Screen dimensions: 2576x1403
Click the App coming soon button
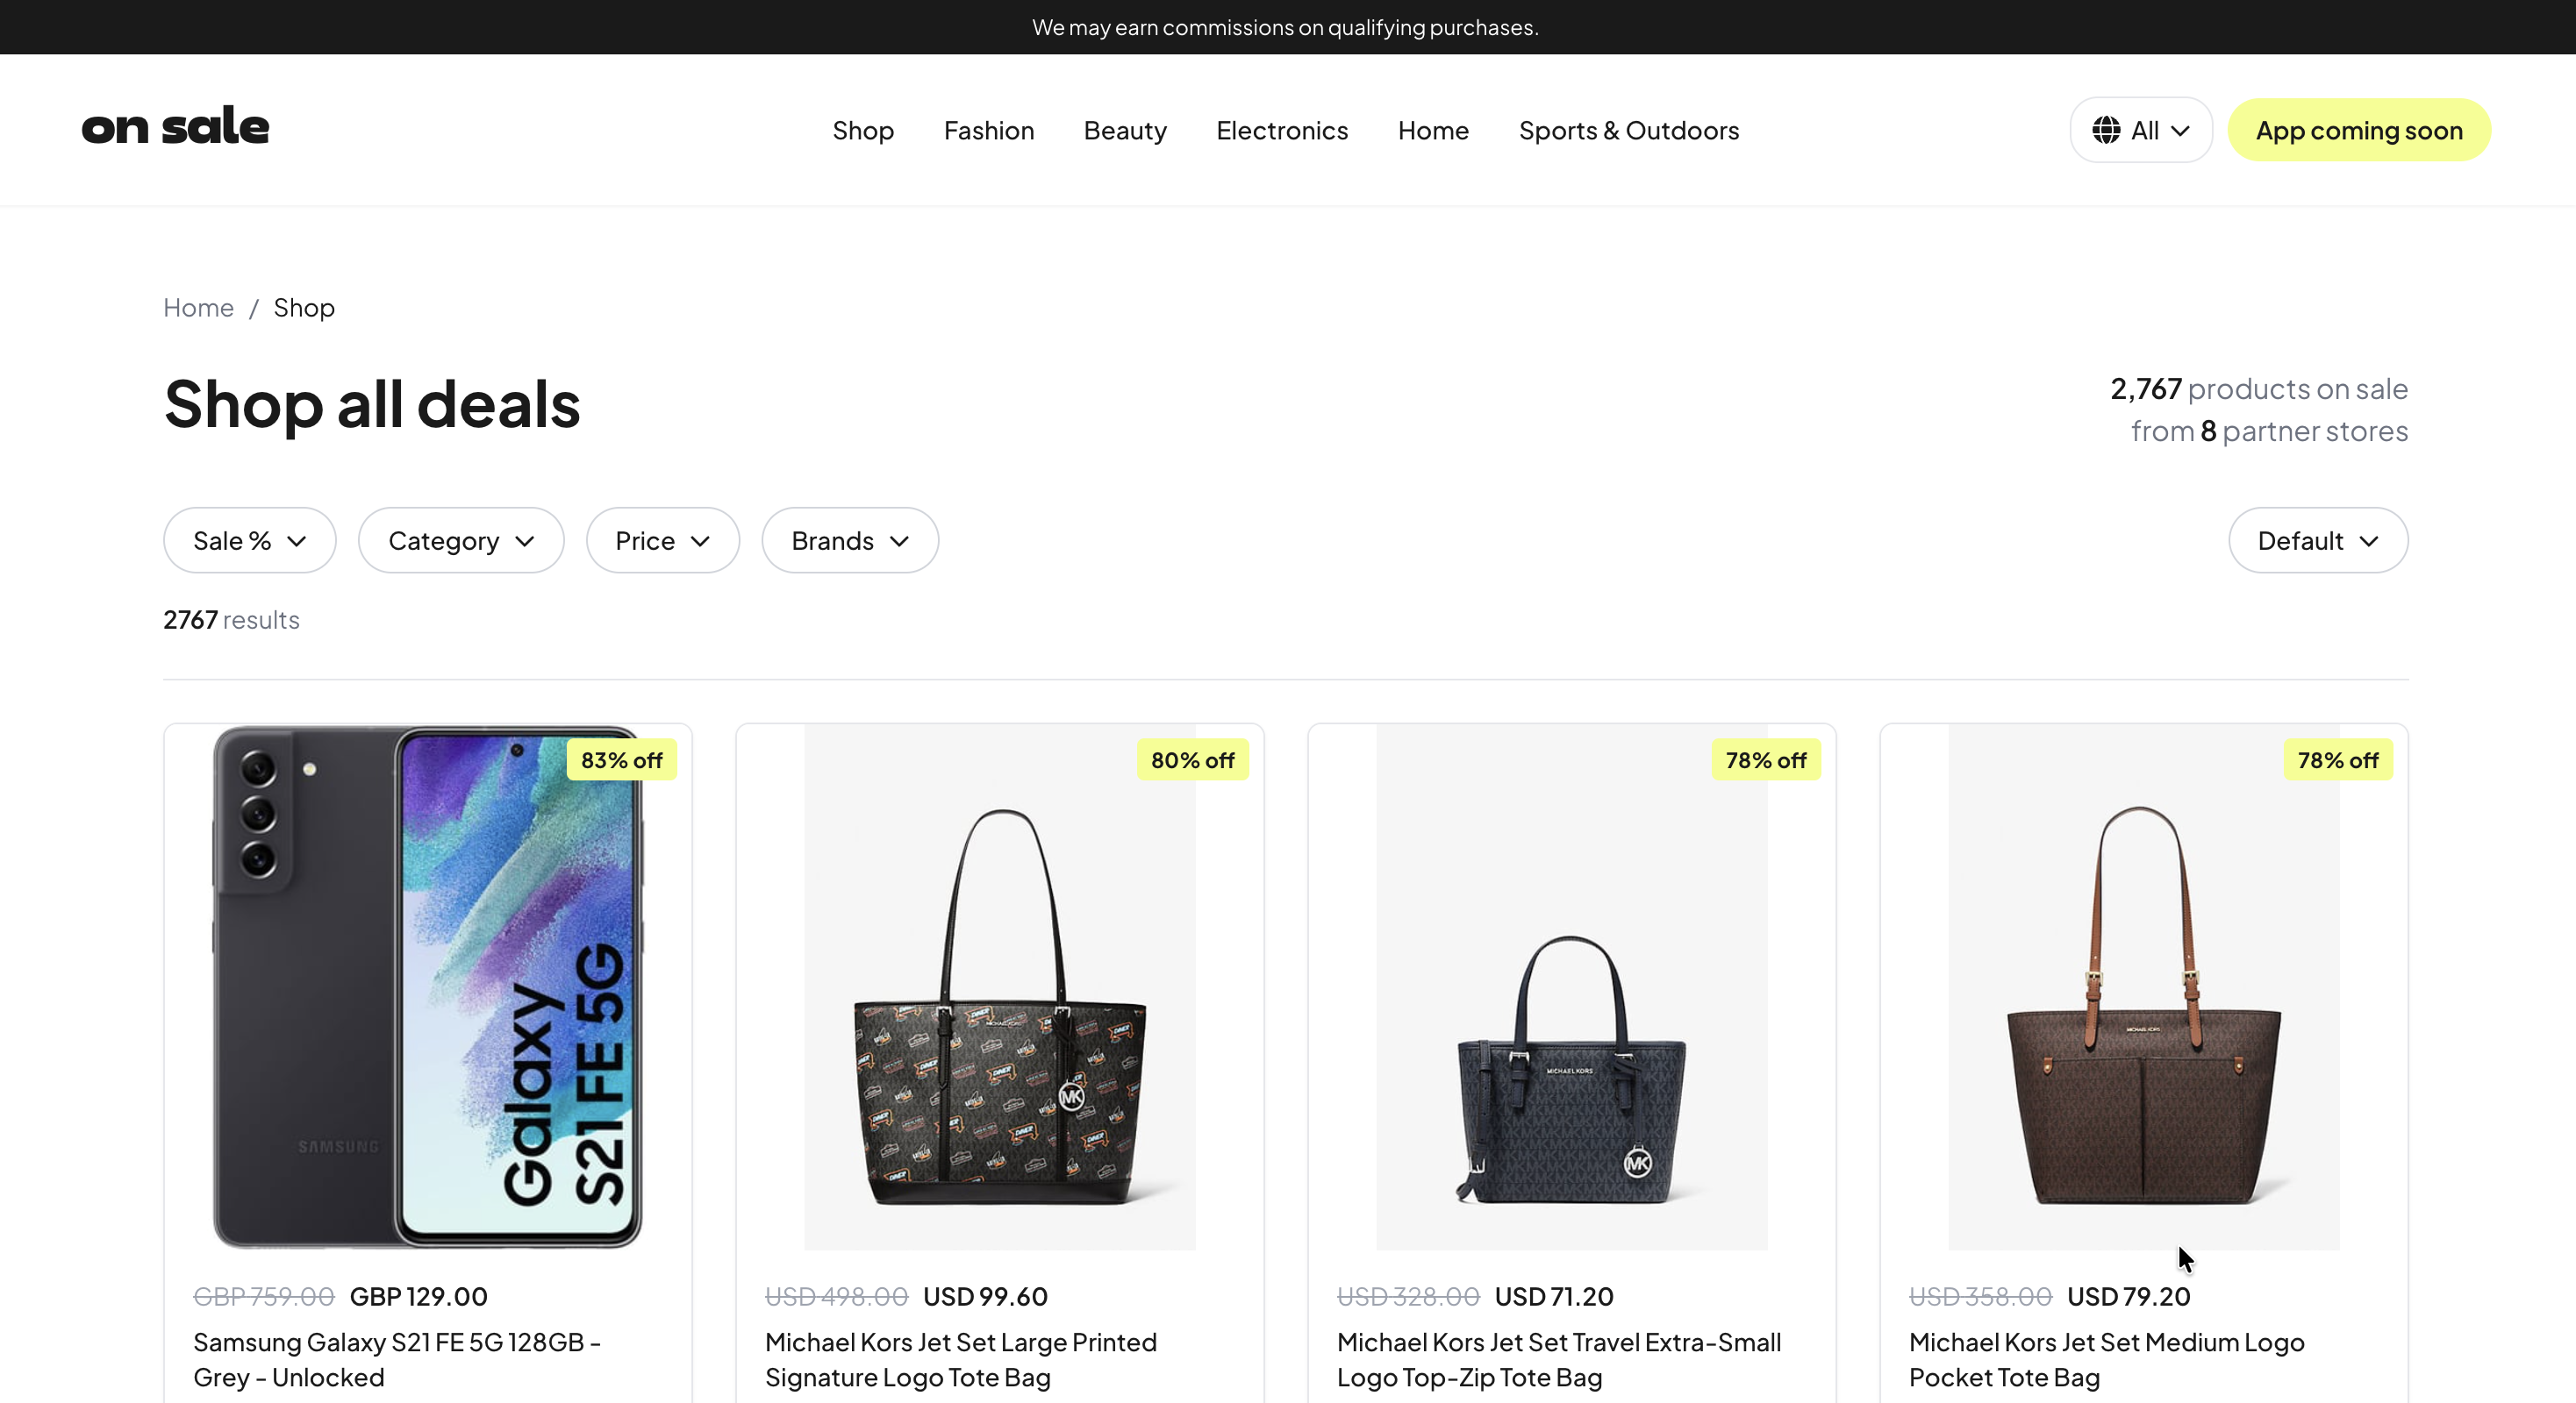point(2359,130)
